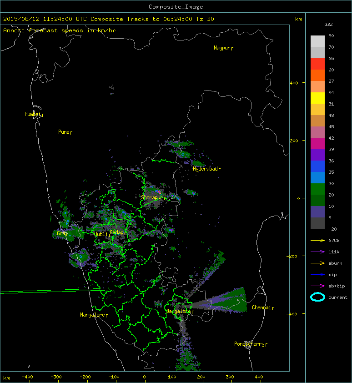
Task: Click the yellow 67CB arrow legend icon
Action: tap(317, 240)
